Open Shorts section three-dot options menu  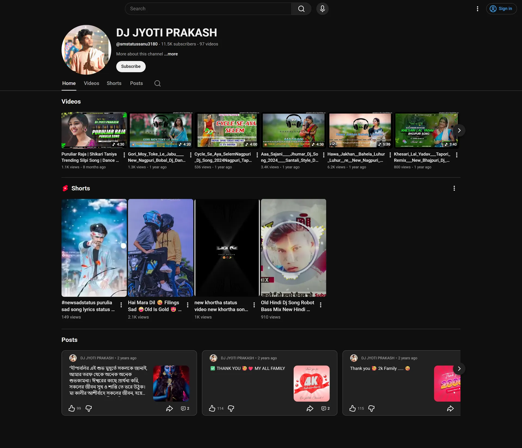pyautogui.click(x=454, y=188)
